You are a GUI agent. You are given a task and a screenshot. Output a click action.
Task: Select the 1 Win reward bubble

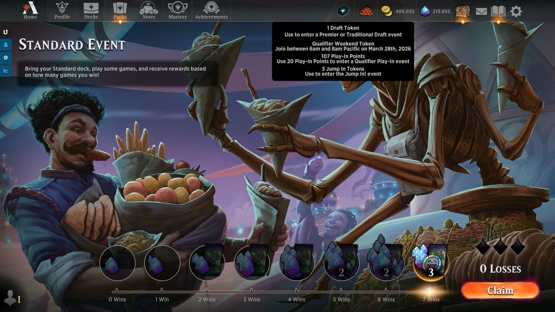162,263
